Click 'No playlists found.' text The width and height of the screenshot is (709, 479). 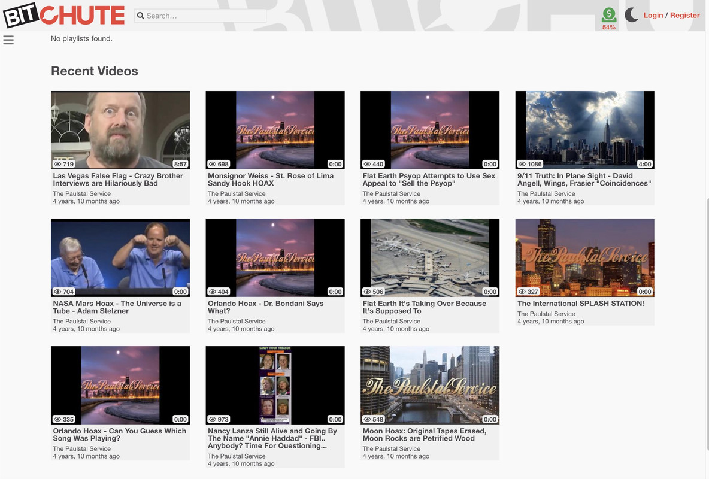81,39
